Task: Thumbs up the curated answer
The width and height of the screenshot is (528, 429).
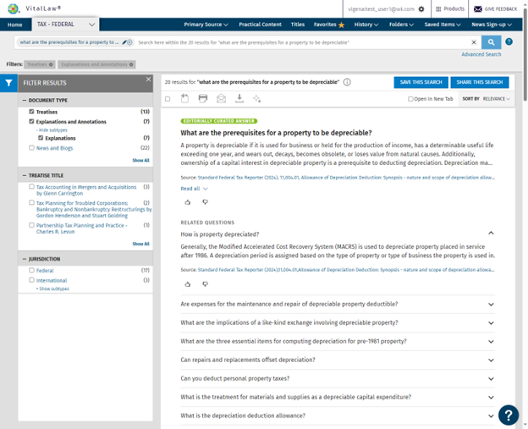Action: 188,202
